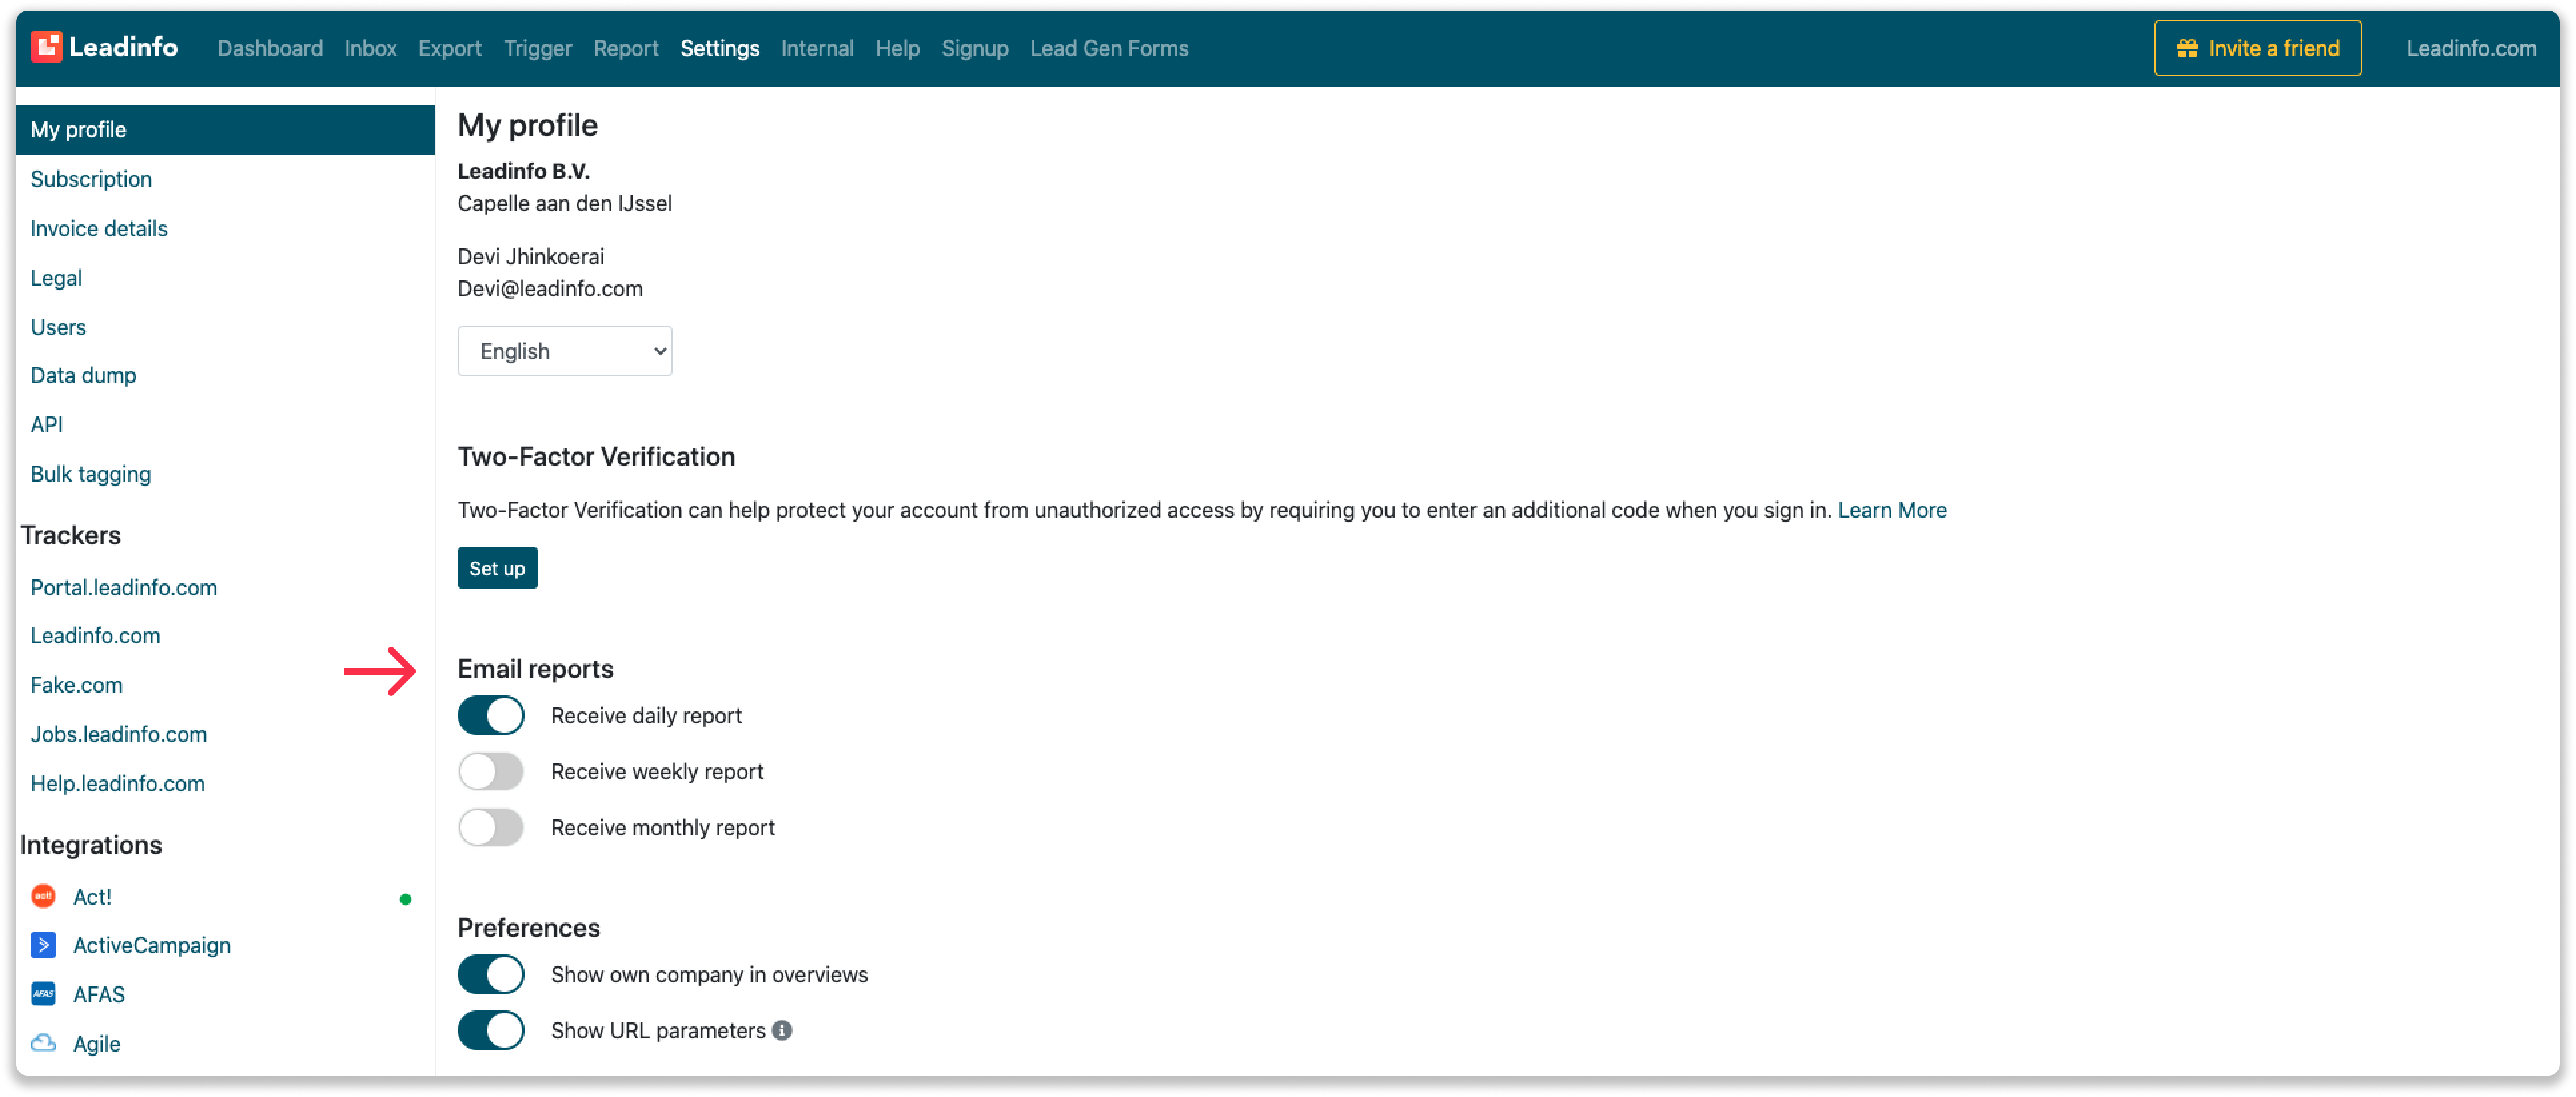
Task: Open the API settings link
Action: pos(46,424)
